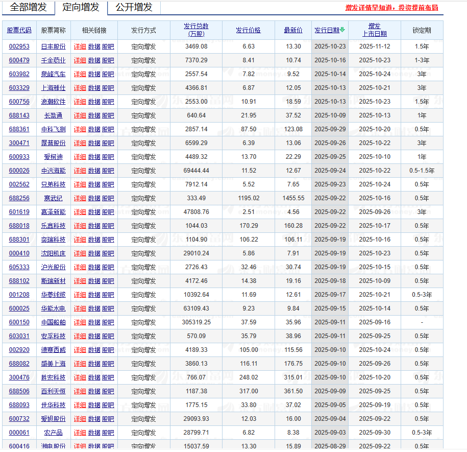This screenshot has width=467, height=452.
Task: Open stock code 000410 link
Action: tap(19, 253)
